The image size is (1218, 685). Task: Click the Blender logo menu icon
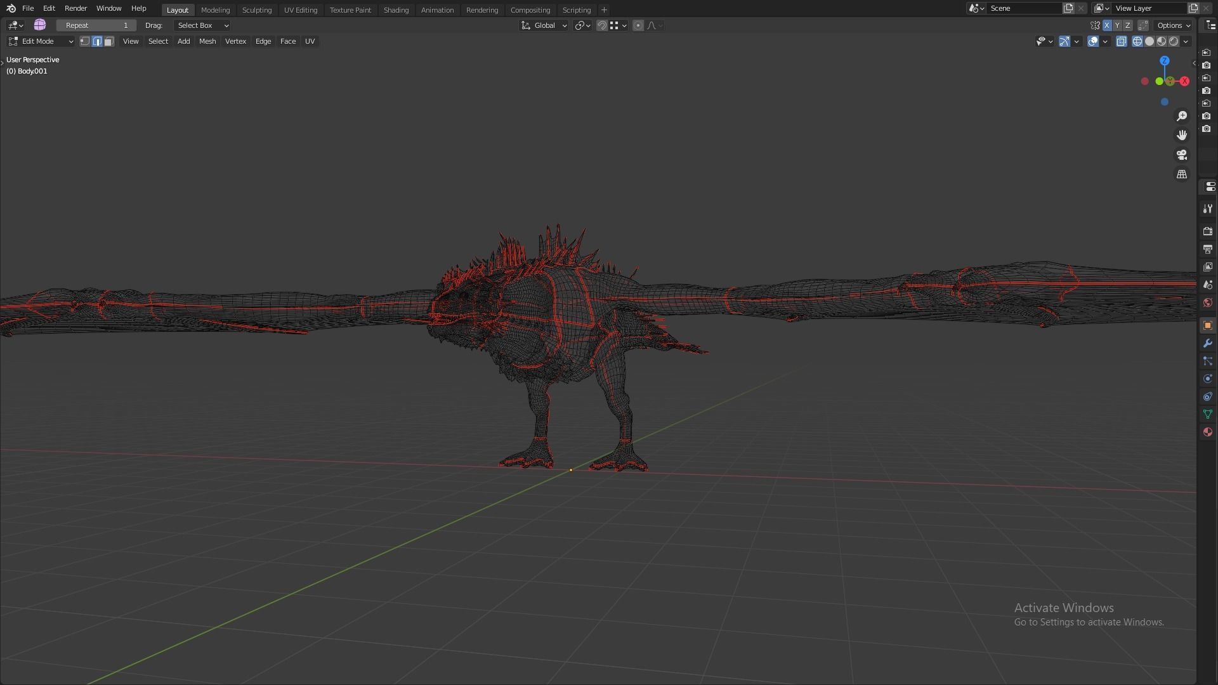coord(11,8)
